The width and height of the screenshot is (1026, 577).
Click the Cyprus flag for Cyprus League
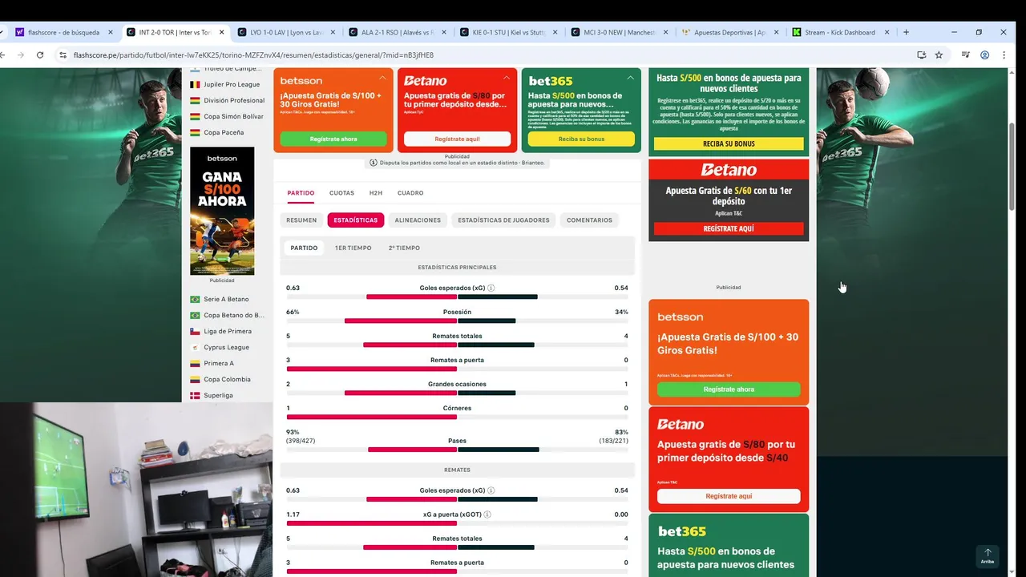point(195,347)
